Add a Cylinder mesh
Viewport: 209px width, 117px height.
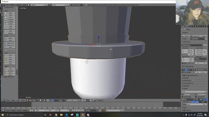point(9,24)
